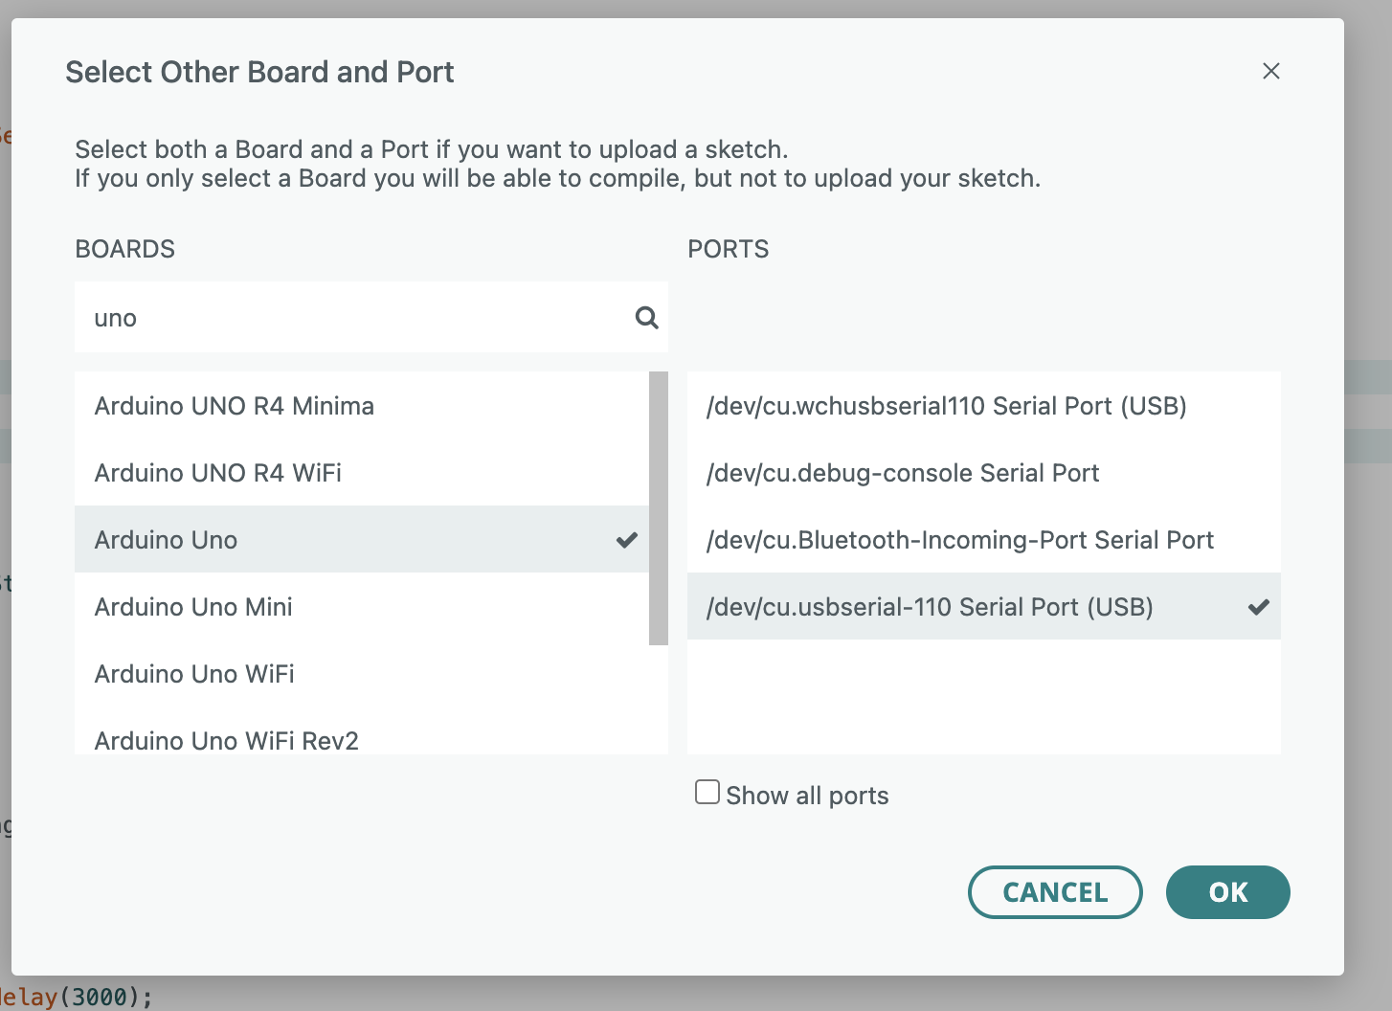Choose Arduino UNO R4 WiFi board

[x=218, y=473]
